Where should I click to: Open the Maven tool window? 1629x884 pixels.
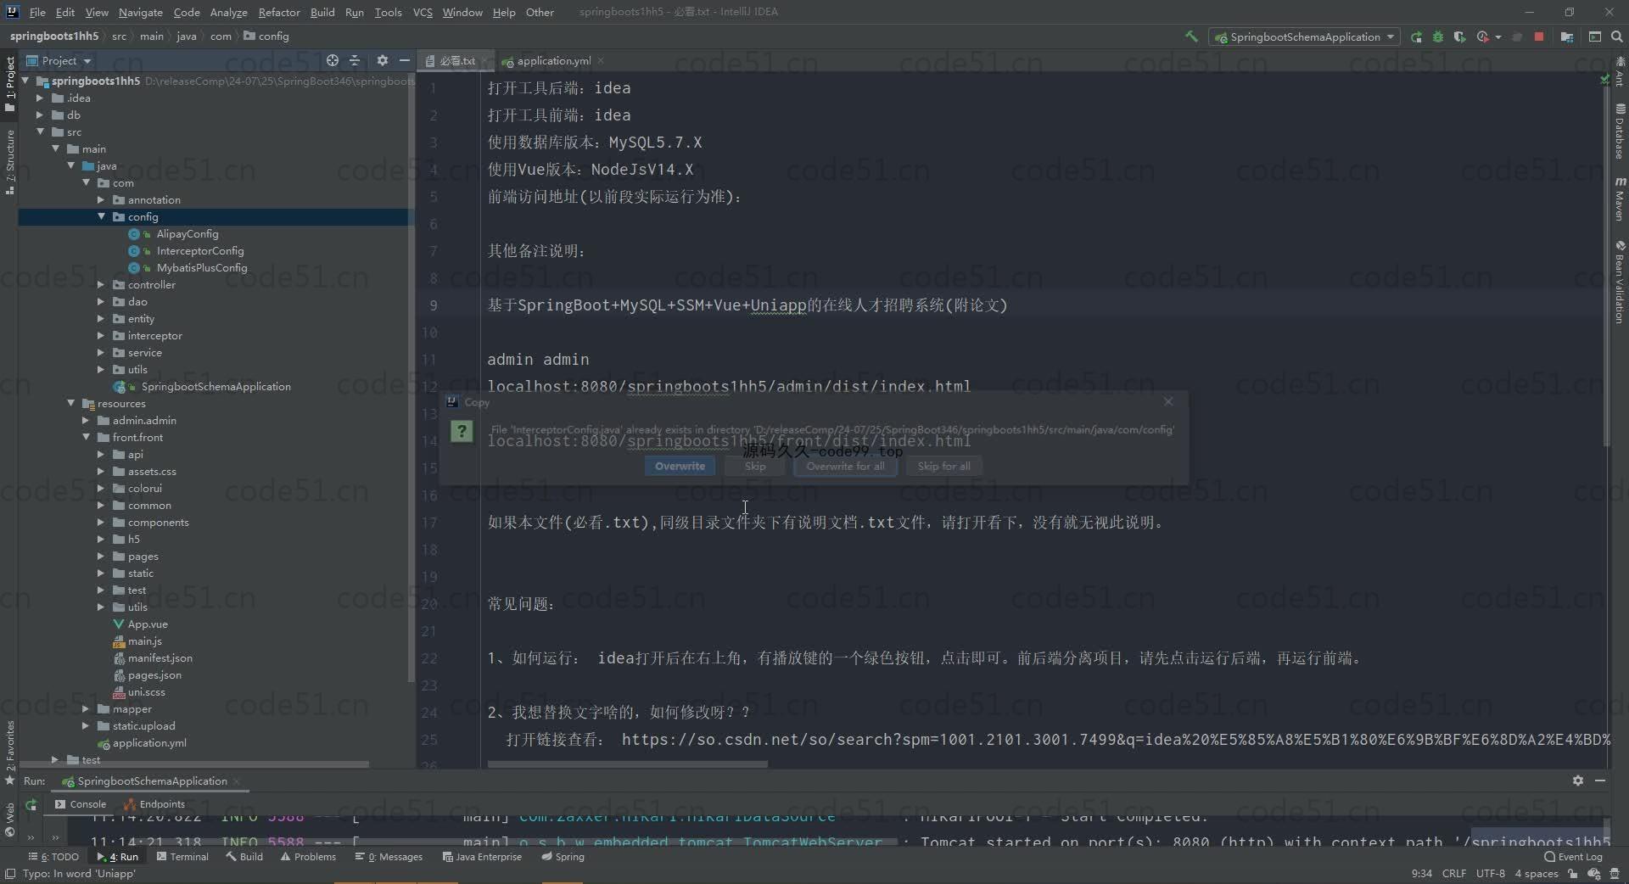click(x=1620, y=198)
